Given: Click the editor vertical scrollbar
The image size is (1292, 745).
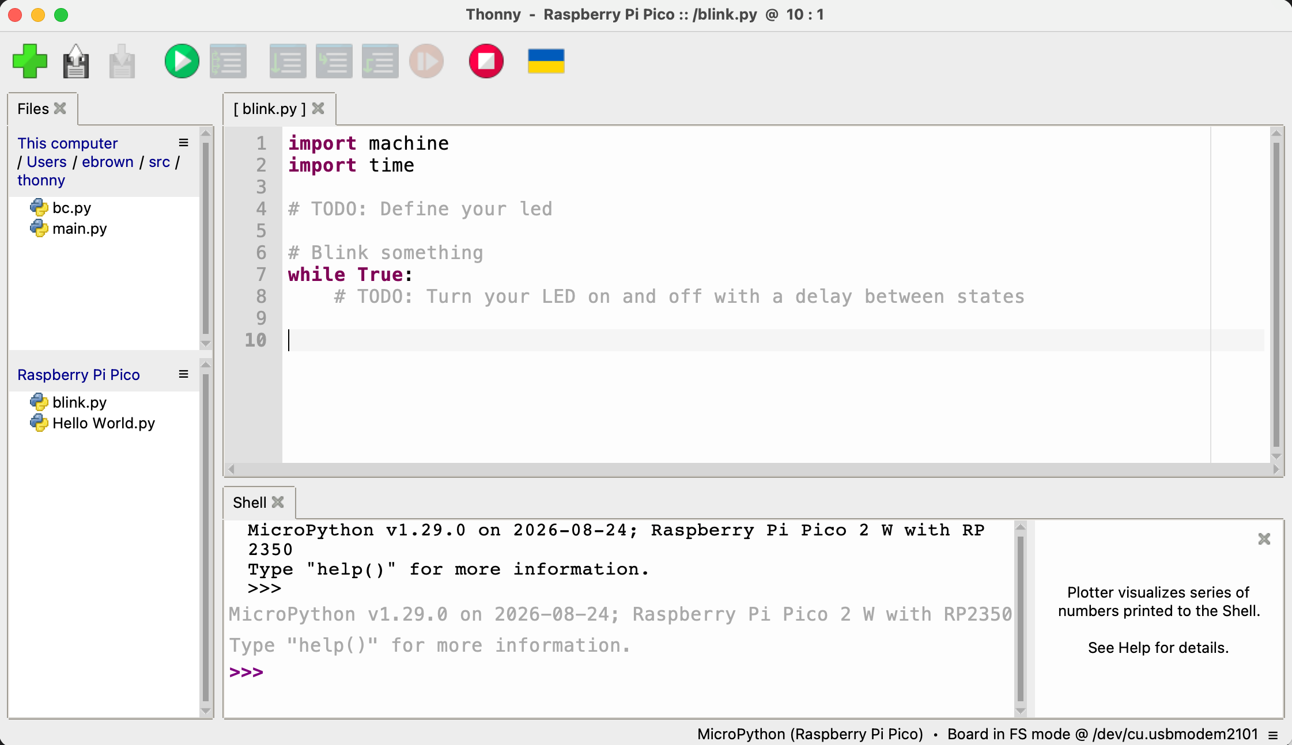Looking at the screenshot, I should click(x=1276, y=294).
